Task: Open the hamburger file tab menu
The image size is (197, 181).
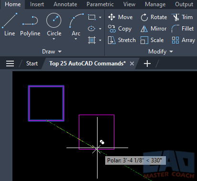Action: point(10,64)
